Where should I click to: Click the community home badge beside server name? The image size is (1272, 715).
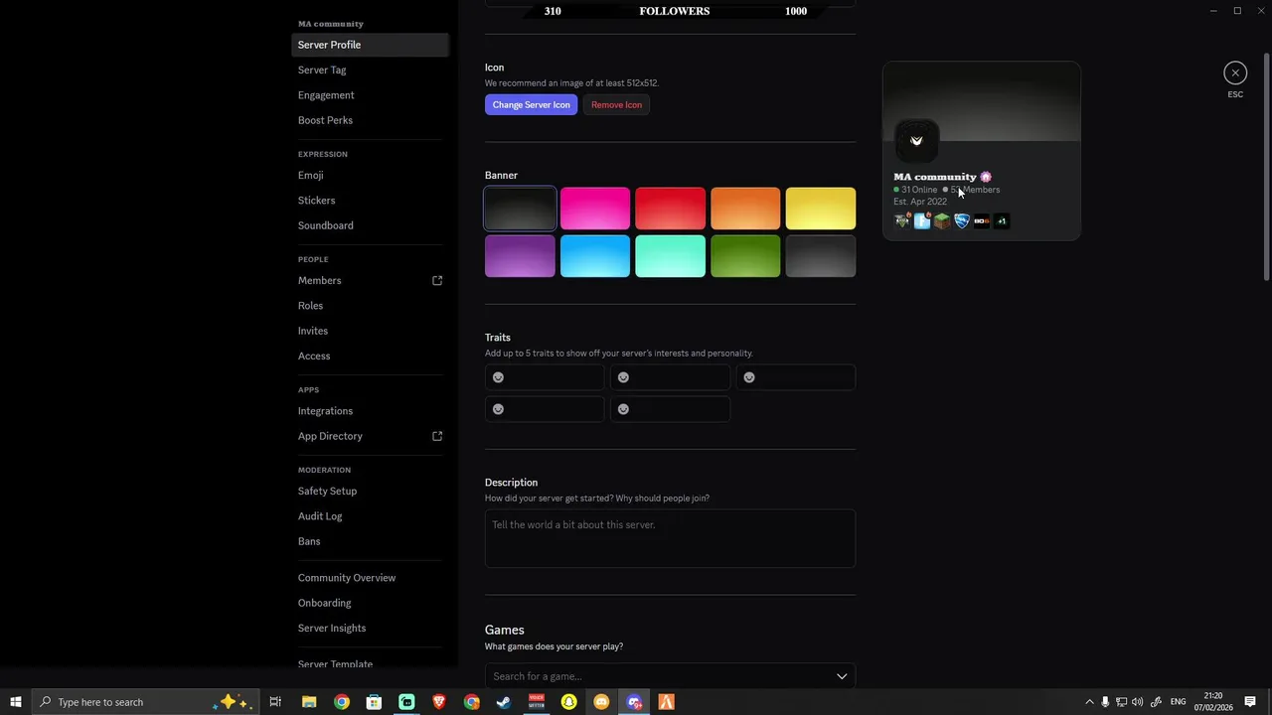[986, 177]
